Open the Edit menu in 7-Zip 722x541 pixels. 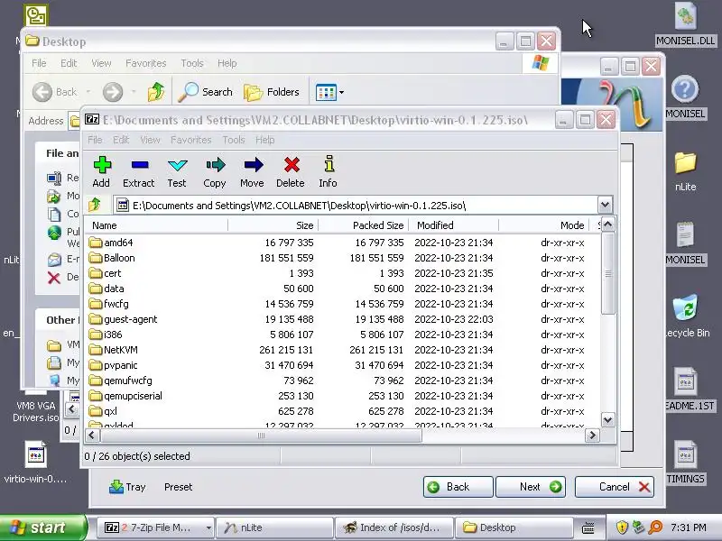click(x=121, y=140)
